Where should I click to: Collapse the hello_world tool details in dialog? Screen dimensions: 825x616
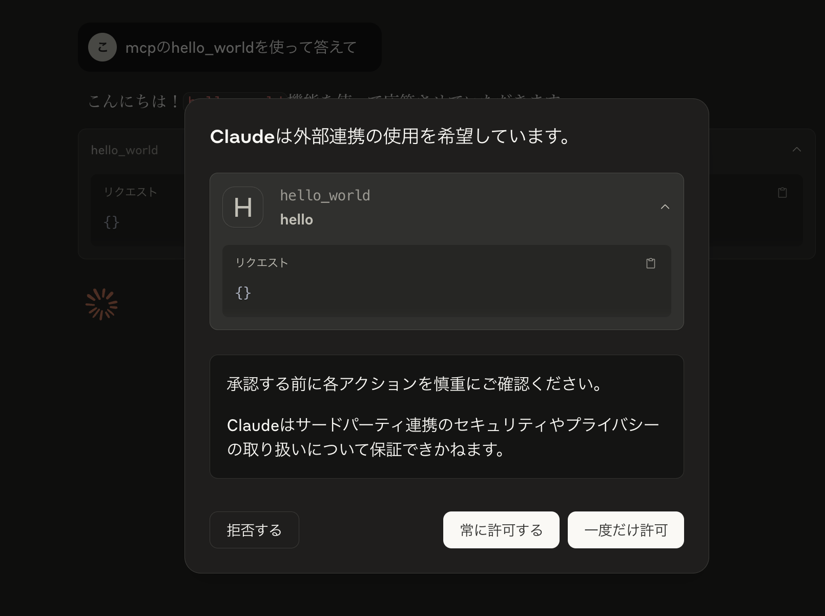coord(665,207)
